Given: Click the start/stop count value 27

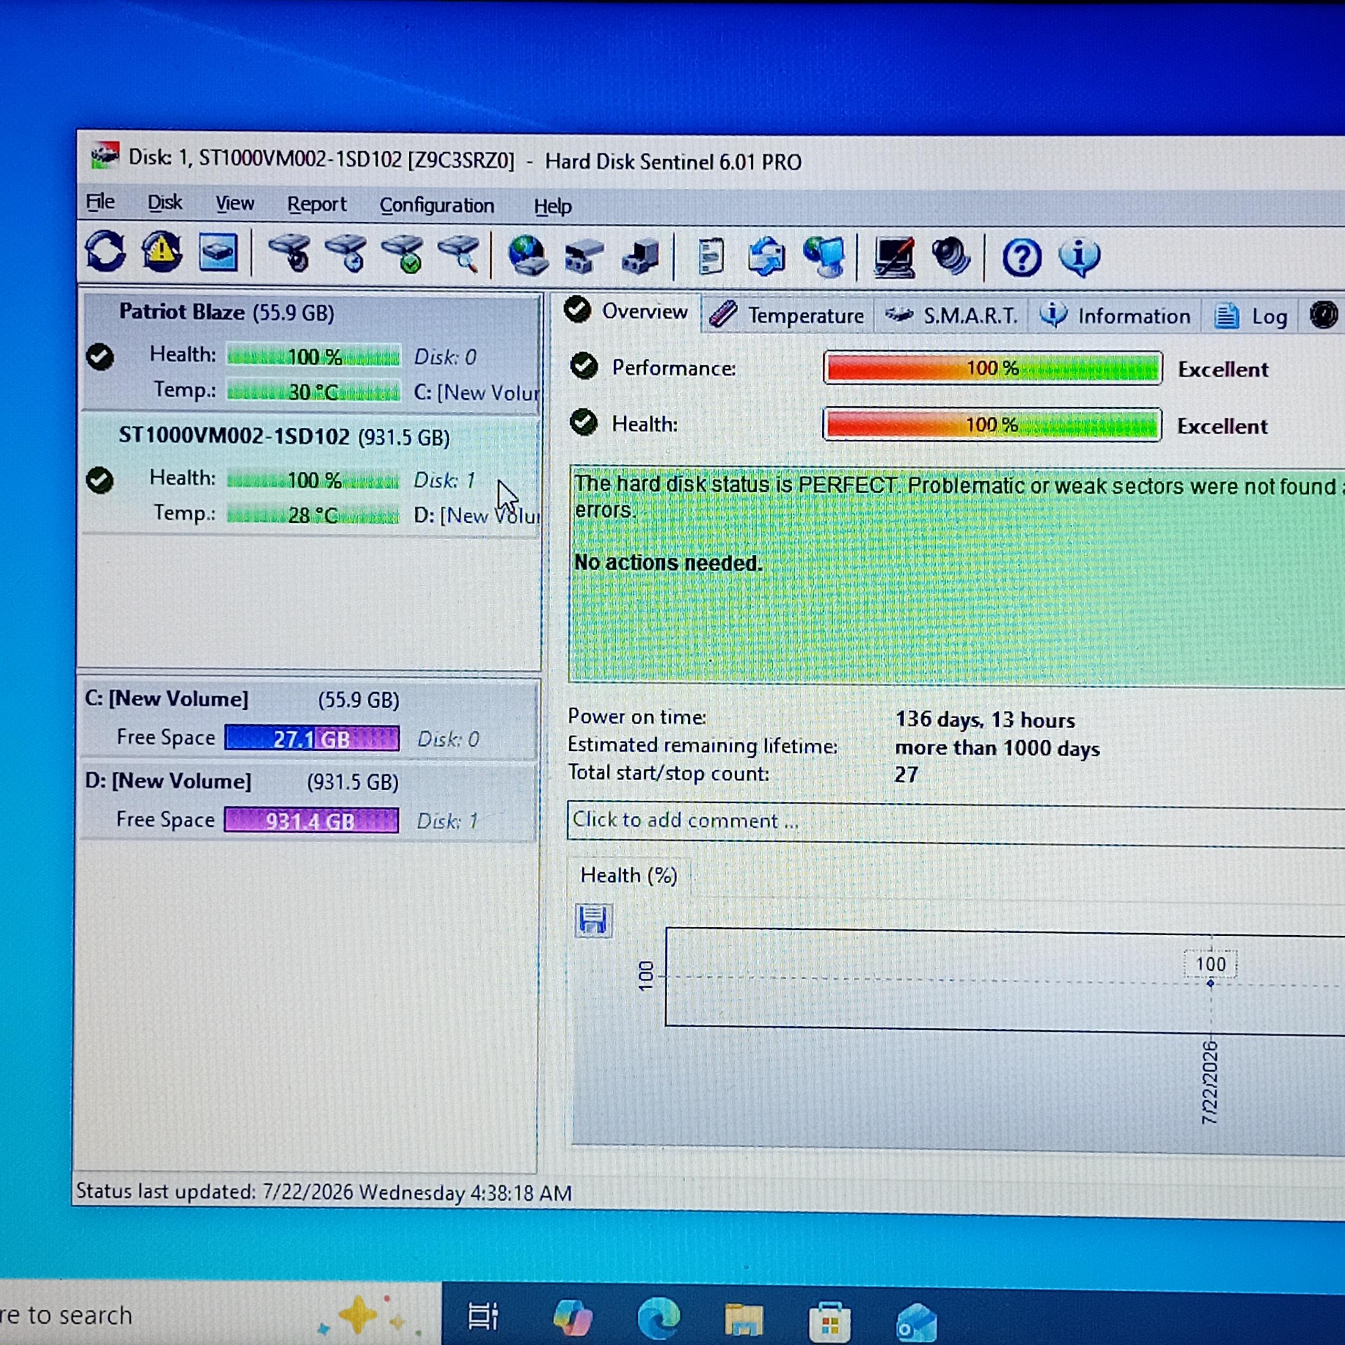Looking at the screenshot, I should 906,774.
